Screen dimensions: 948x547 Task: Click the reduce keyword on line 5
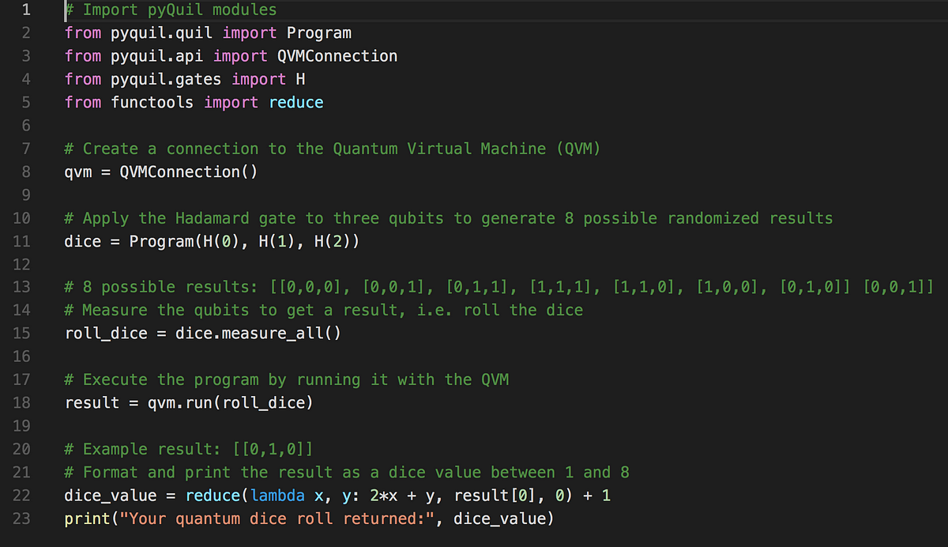[296, 103]
